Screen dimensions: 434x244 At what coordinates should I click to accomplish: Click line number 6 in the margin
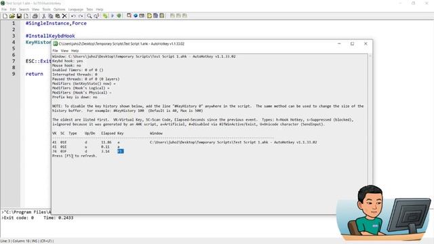click(x=14, y=55)
